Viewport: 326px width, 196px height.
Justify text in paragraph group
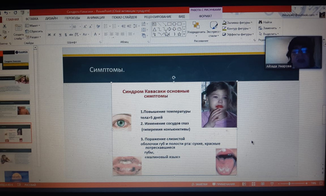click(x=123, y=34)
